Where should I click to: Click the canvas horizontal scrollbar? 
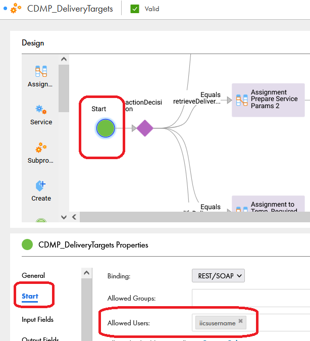click(195, 217)
